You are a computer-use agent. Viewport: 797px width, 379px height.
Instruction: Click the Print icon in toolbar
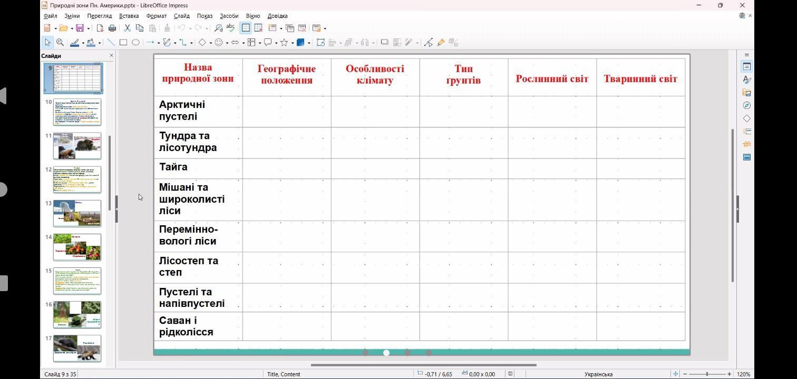112,28
